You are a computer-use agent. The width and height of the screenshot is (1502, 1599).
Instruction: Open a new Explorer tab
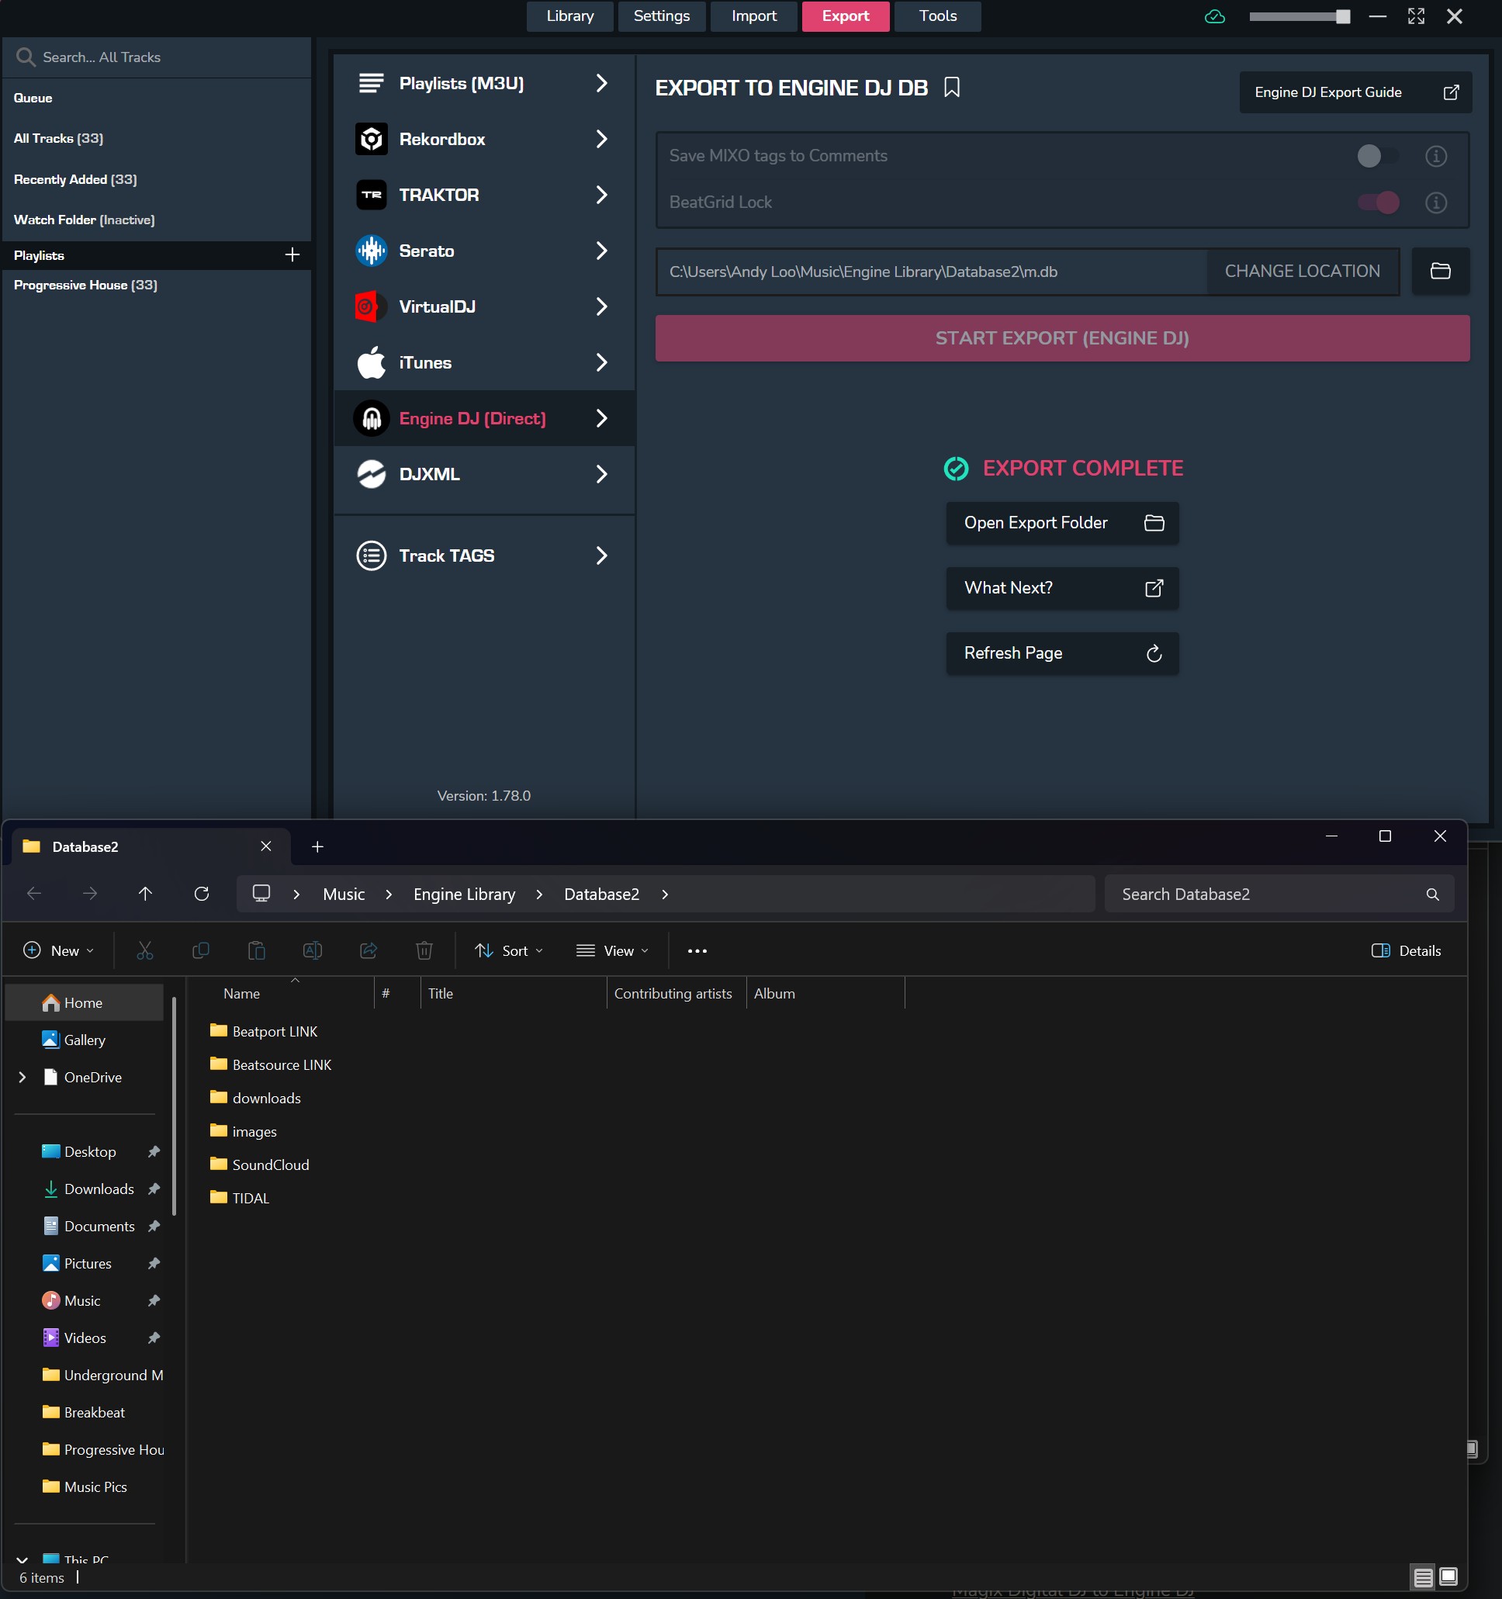tap(318, 846)
